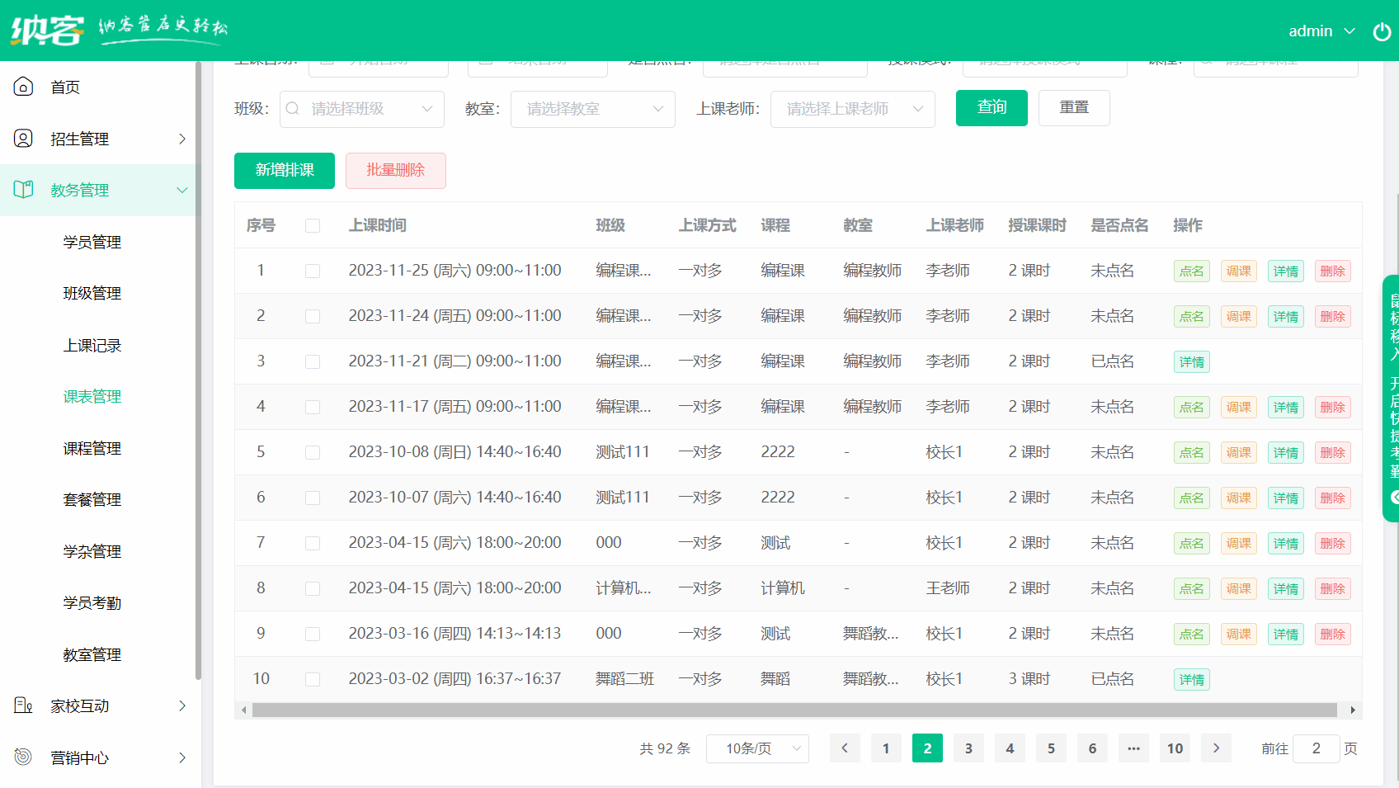Image resolution: width=1399 pixels, height=788 pixels.
Task: Select 课程管理 in the sidebar menu
Action: click(x=92, y=448)
